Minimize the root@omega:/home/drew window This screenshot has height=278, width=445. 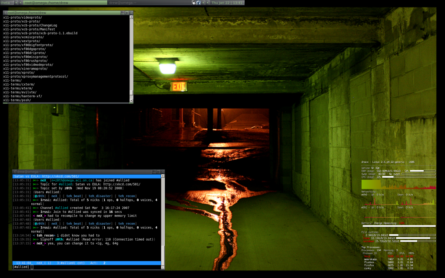pos(123,13)
